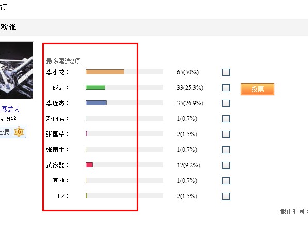Check the 李小龙 vote checkbox
The image size is (308, 231).
(226, 72)
